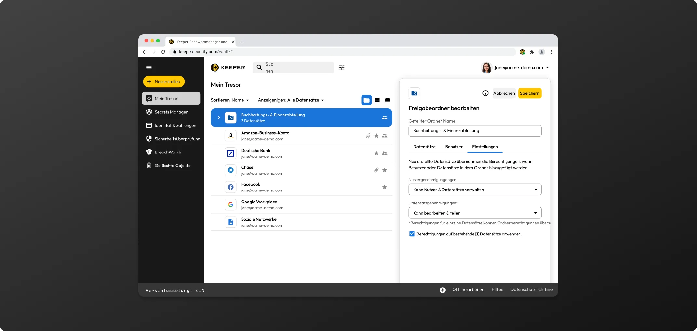Click shared users icon on Buchhaltungs folder
This screenshot has height=331, width=697.
pos(385,117)
